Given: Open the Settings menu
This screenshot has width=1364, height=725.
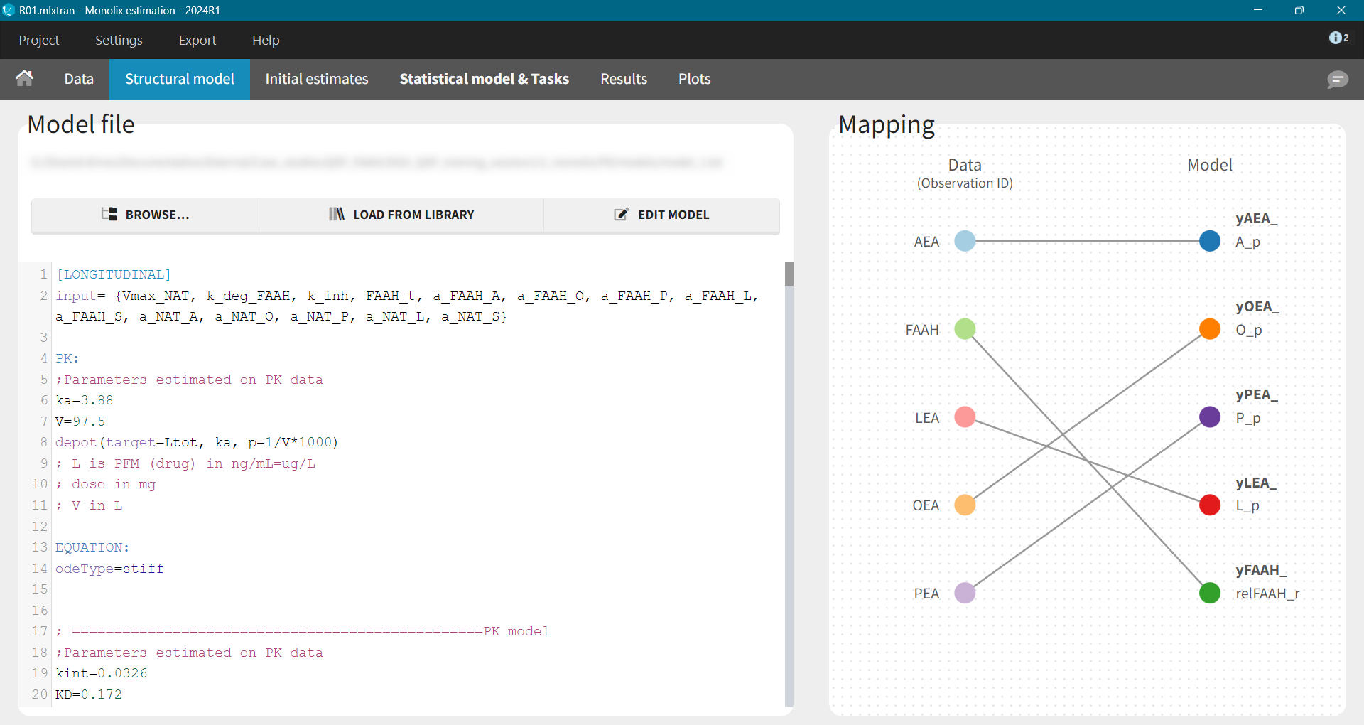Looking at the screenshot, I should (119, 41).
